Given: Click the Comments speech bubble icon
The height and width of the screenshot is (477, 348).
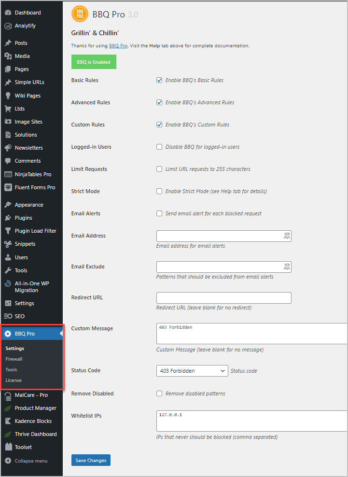Looking at the screenshot, I should pos(8,161).
